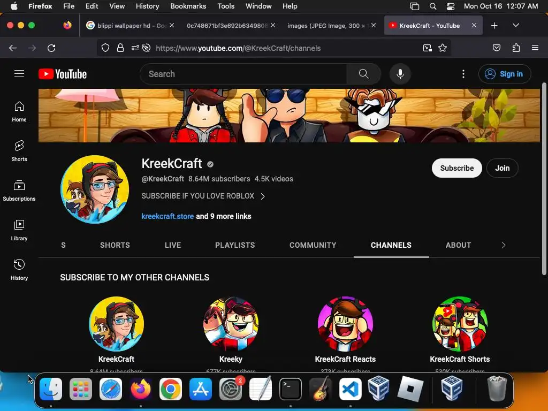Open the YouTube hamburger guide menu
Image resolution: width=548 pixels, height=411 pixels.
coord(19,74)
